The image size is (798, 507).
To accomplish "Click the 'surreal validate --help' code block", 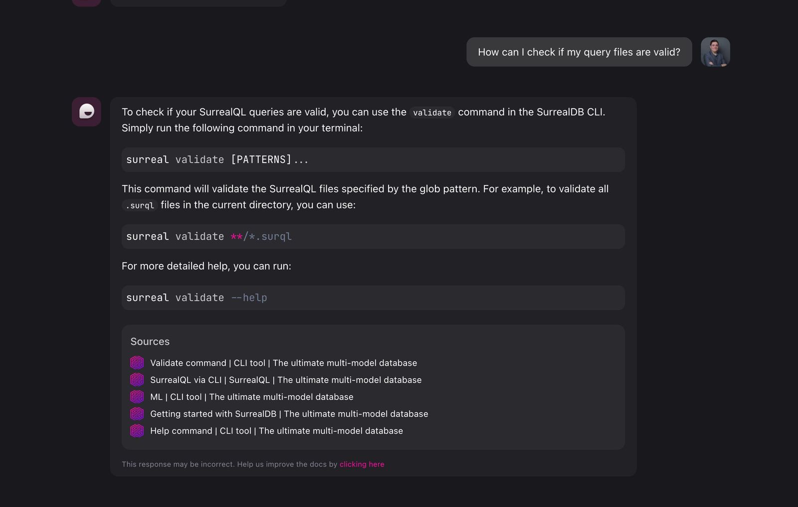I will 373,298.
